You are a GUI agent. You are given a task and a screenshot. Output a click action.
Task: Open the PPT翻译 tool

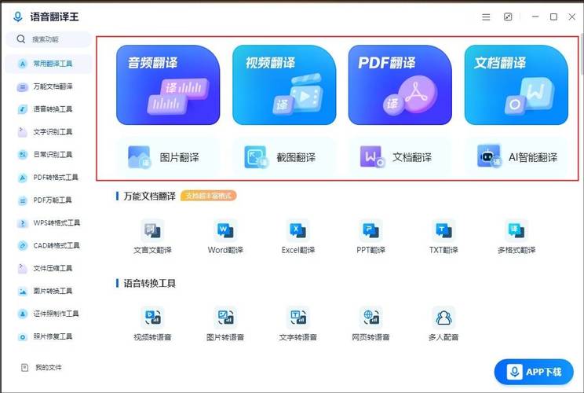370,237
